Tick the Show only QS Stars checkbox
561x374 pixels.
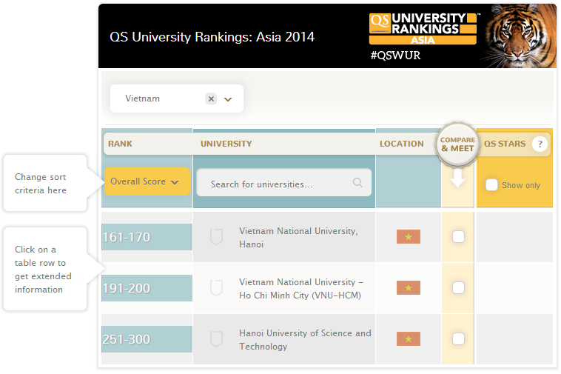click(491, 184)
